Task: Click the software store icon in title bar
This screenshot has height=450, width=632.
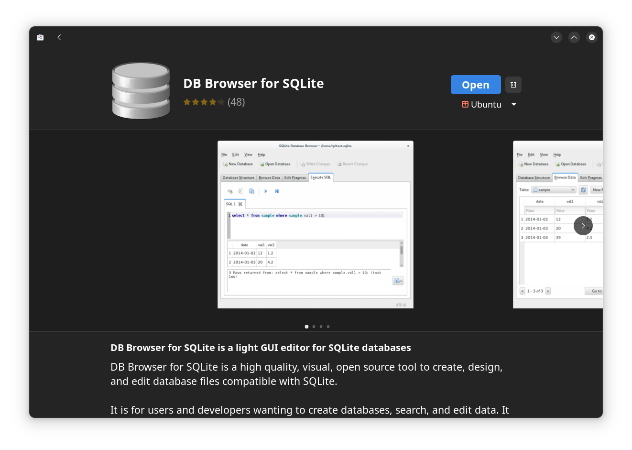Action: pos(40,37)
